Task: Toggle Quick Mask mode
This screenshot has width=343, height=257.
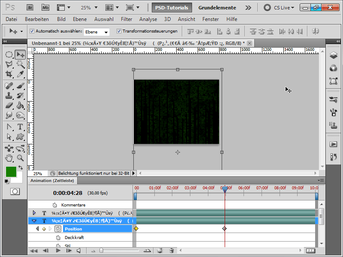Action: coord(15,191)
